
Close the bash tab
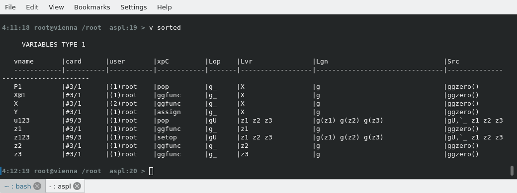[38, 187]
